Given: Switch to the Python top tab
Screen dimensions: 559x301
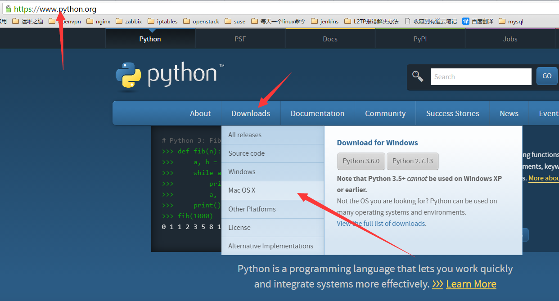Looking at the screenshot, I should click(x=150, y=39).
